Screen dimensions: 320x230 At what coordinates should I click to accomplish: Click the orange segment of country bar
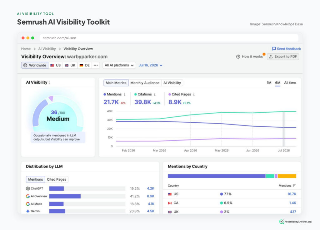[x=287, y=176]
